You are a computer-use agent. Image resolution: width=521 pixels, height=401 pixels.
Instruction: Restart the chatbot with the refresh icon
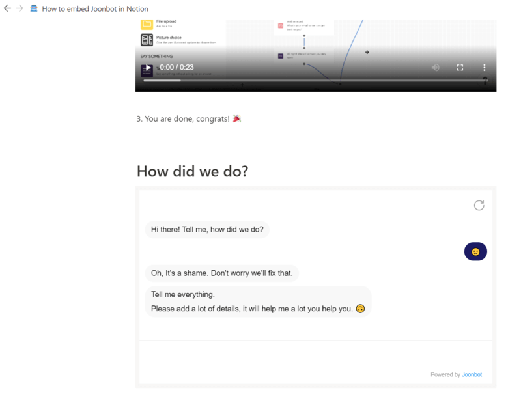(479, 205)
